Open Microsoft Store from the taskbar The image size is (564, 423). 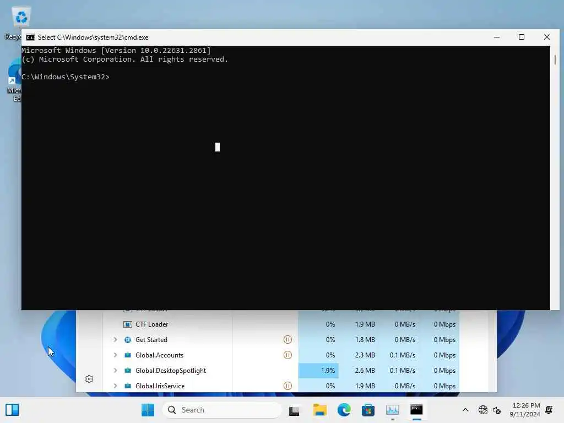pos(368,410)
